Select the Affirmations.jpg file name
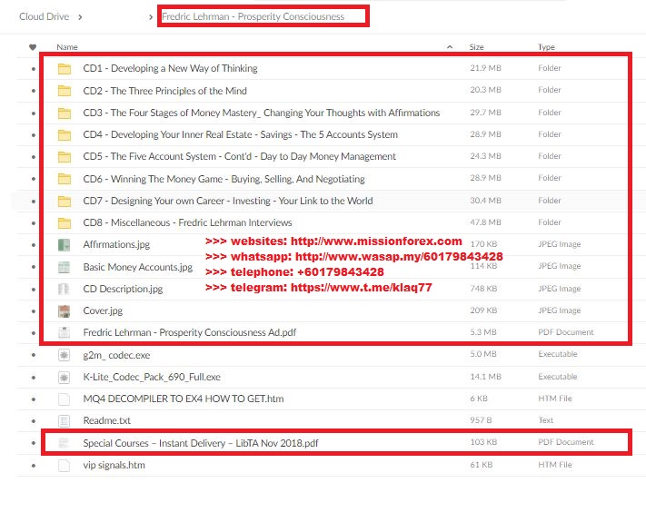Image resolution: width=646 pixels, height=522 pixels. 116,244
